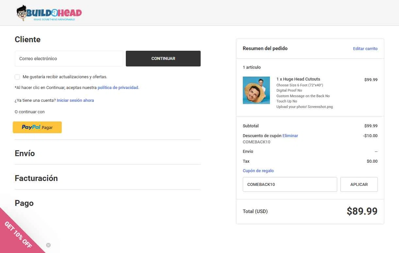Click the BuildaHead logo
This screenshot has width=399, height=253.
[x=49, y=13]
